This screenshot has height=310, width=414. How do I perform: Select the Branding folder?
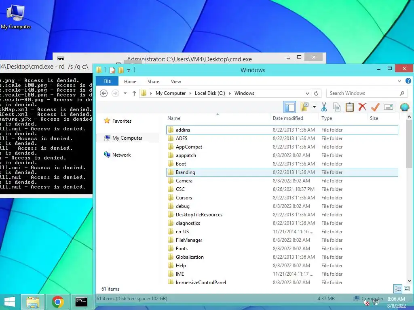[282, 172]
